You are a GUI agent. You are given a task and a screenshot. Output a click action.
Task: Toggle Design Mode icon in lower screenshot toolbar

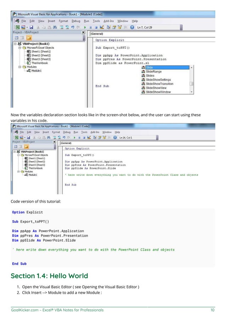pyautogui.click(x=89, y=137)
